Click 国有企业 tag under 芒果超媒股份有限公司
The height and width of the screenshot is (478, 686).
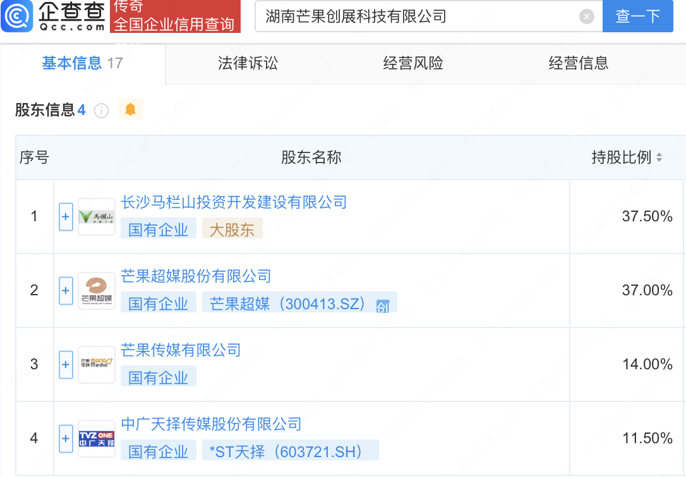[159, 302]
